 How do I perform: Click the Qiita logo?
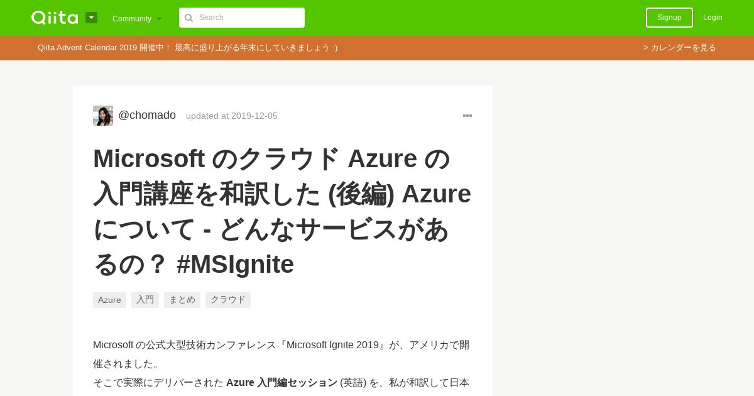[x=55, y=18]
